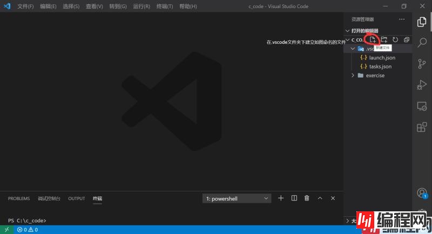Screen dimensions: 432x234
Task: Open launch.json file
Action: 382,58
